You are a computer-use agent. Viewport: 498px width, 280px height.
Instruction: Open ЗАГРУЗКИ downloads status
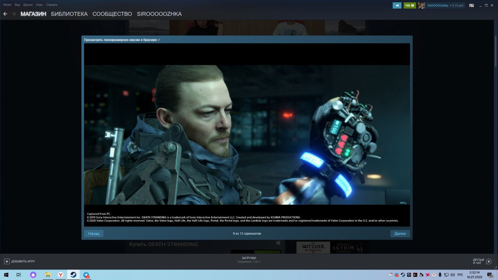(x=249, y=260)
